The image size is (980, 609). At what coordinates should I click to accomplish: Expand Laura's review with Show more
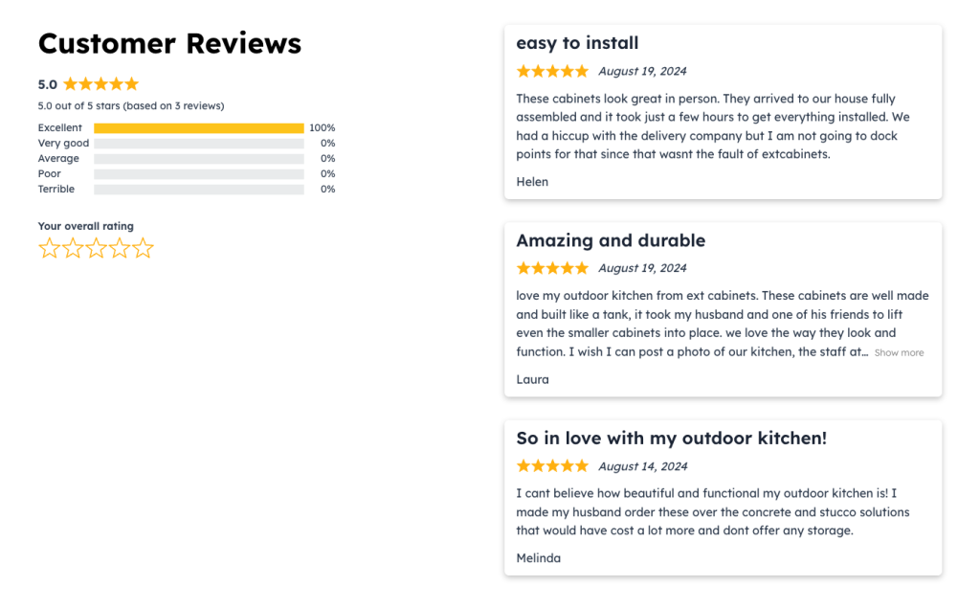(899, 352)
